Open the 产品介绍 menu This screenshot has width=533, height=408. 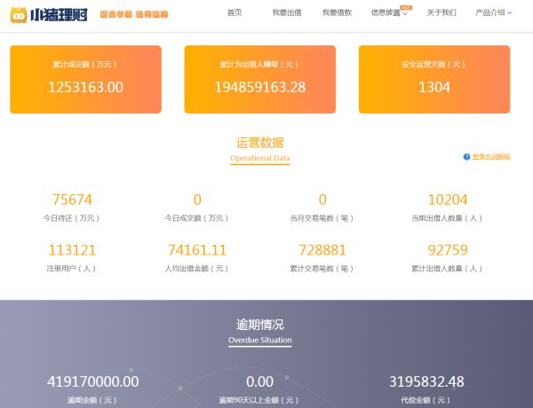pyautogui.click(x=490, y=13)
